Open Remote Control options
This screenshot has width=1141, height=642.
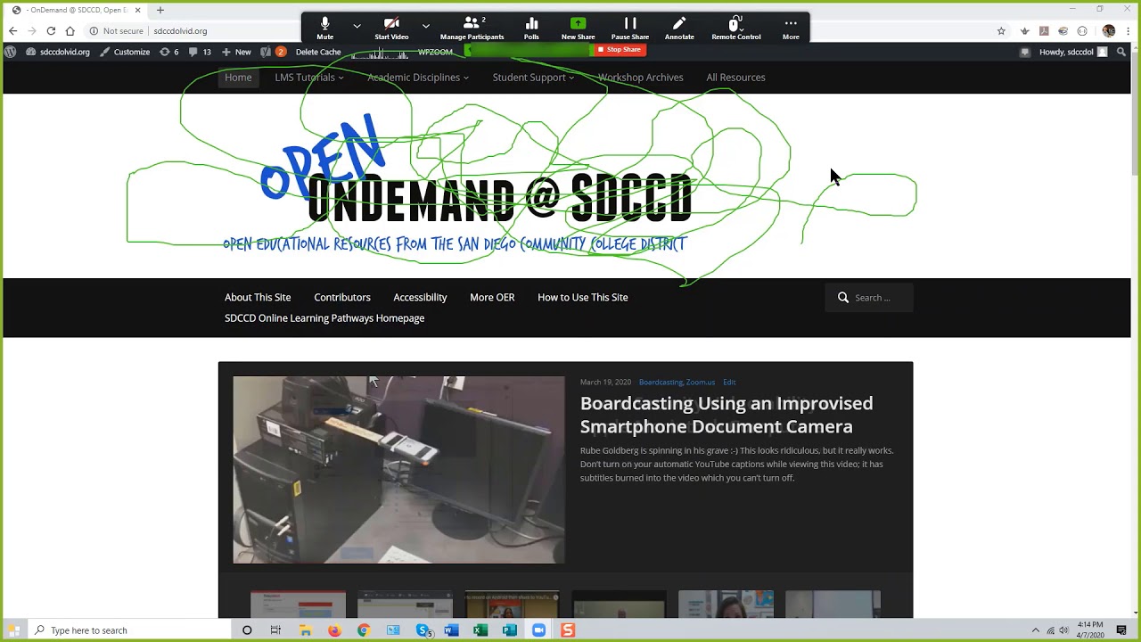tap(736, 28)
